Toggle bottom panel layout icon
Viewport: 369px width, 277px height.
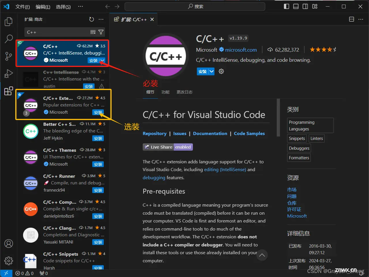[296, 6]
